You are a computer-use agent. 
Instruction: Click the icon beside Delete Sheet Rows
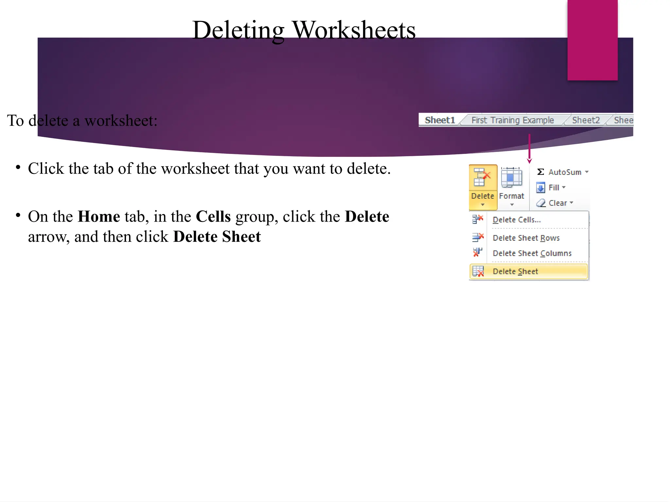click(x=478, y=237)
